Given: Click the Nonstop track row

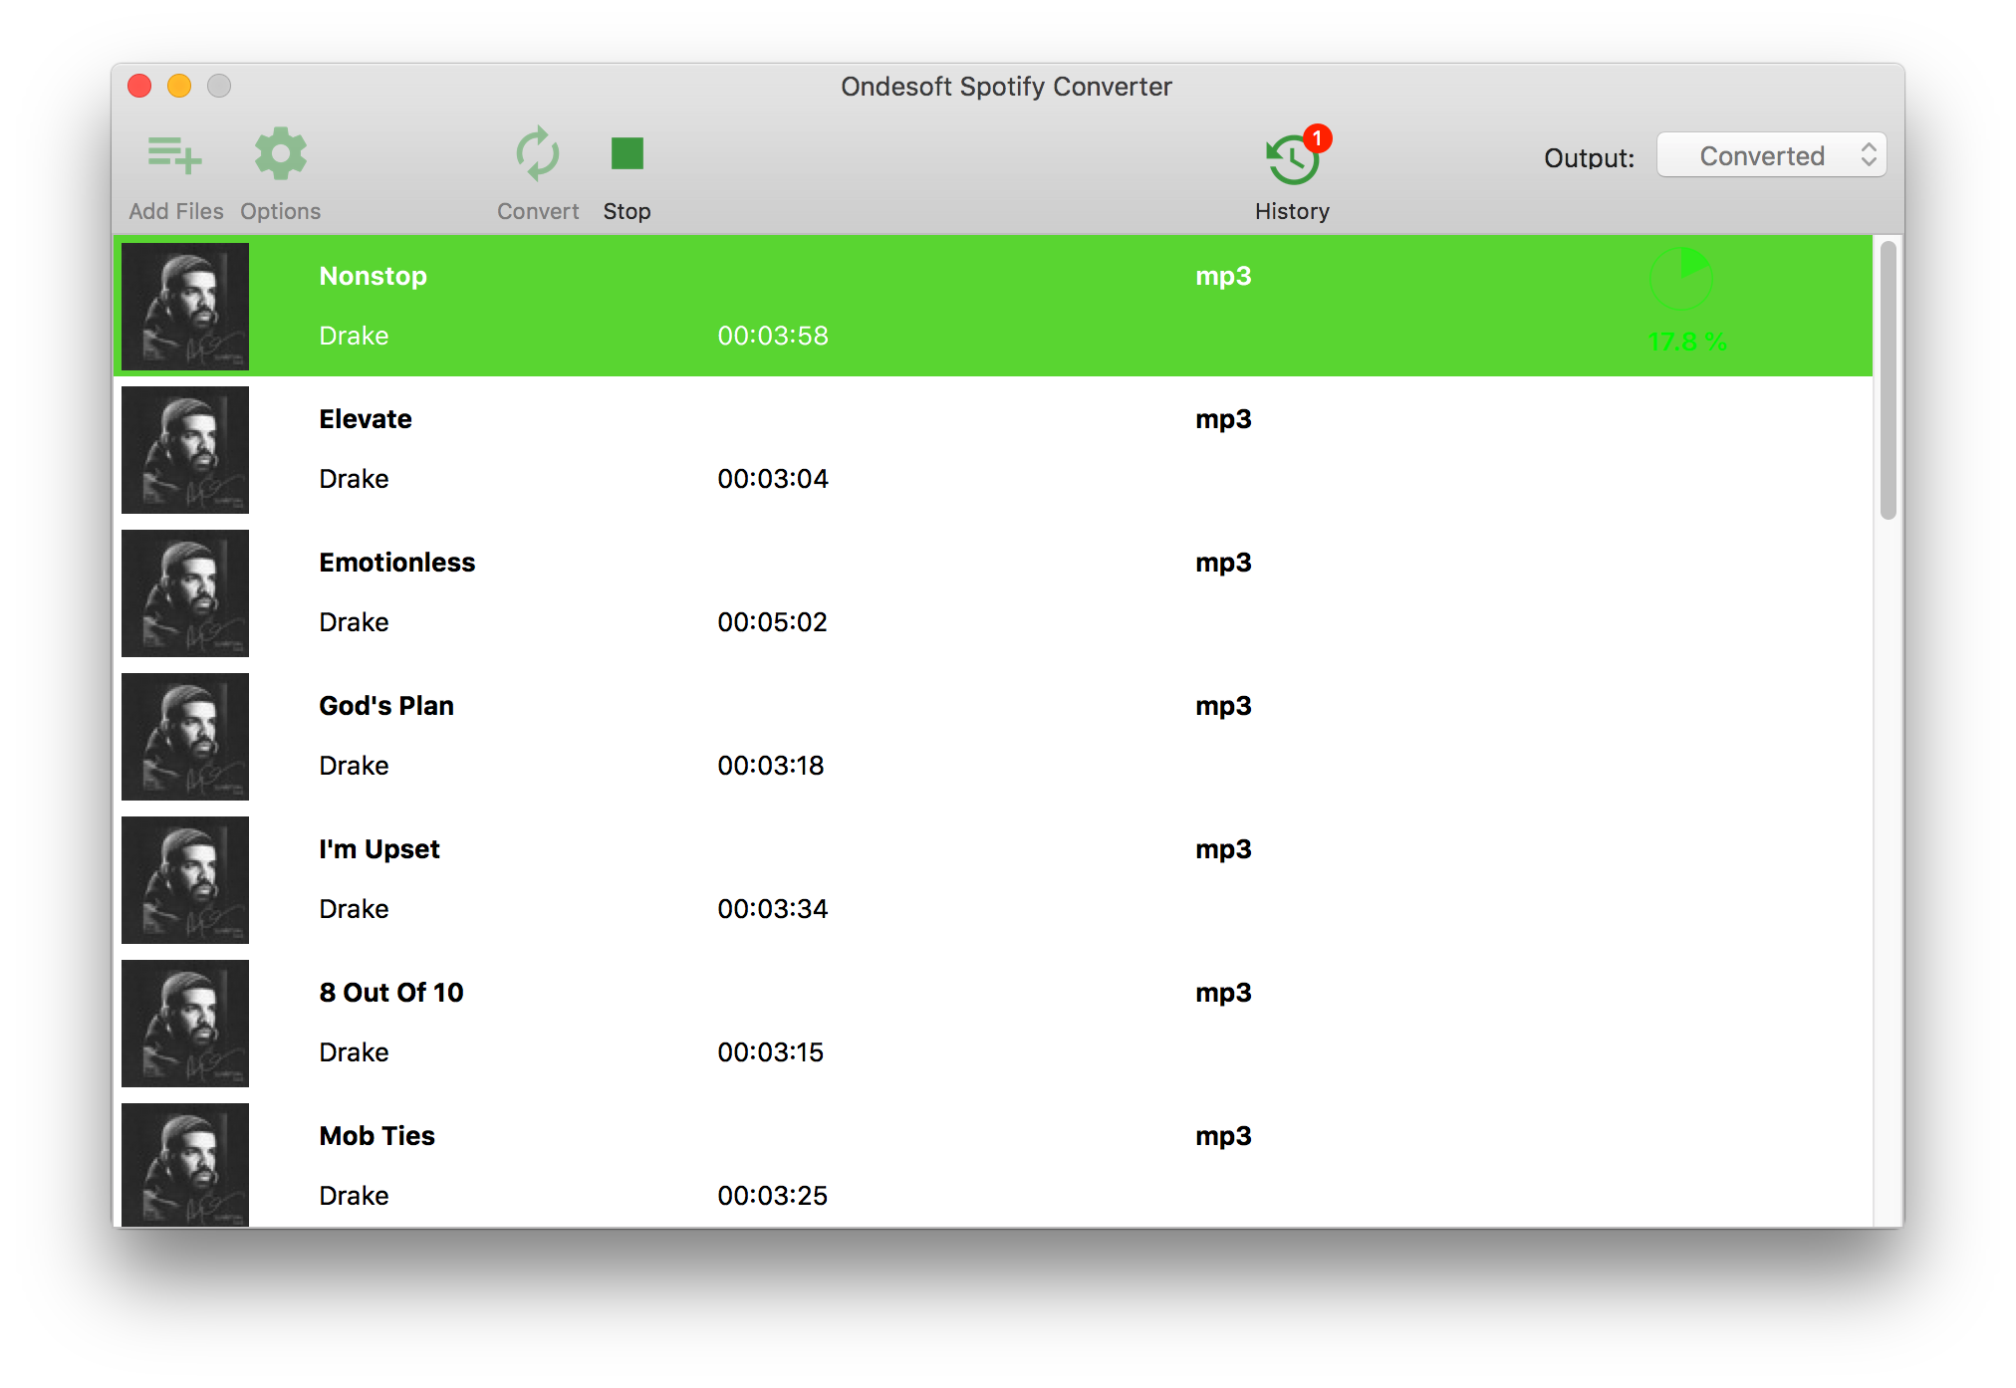Looking at the screenshot, I should coord(994,307).
